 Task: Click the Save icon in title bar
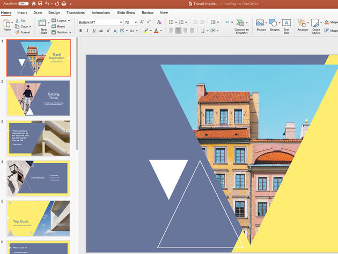(40, 3)
